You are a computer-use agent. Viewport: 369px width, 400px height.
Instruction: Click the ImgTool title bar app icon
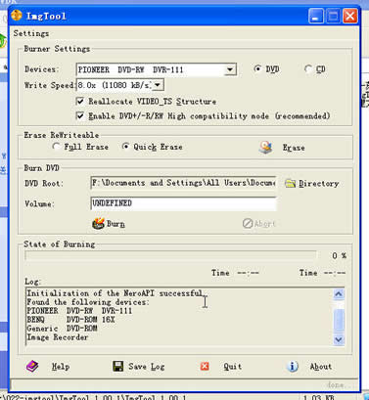[17, 15]
